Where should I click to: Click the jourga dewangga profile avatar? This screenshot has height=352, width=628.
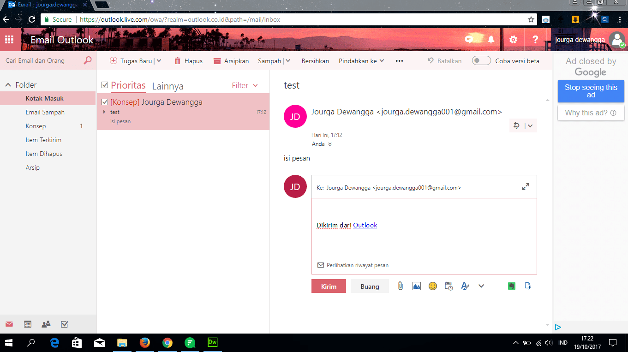(x=617, y=40)
